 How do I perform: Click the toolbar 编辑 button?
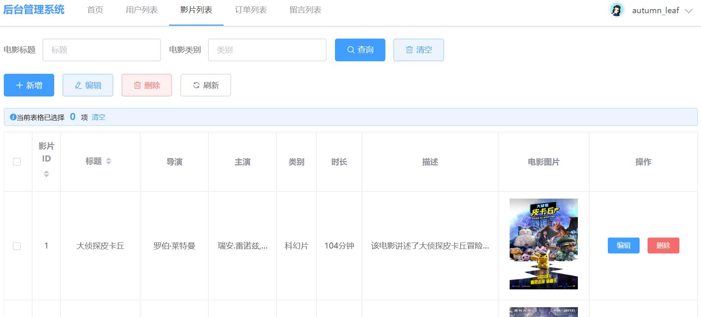click(x=88, y=85)
